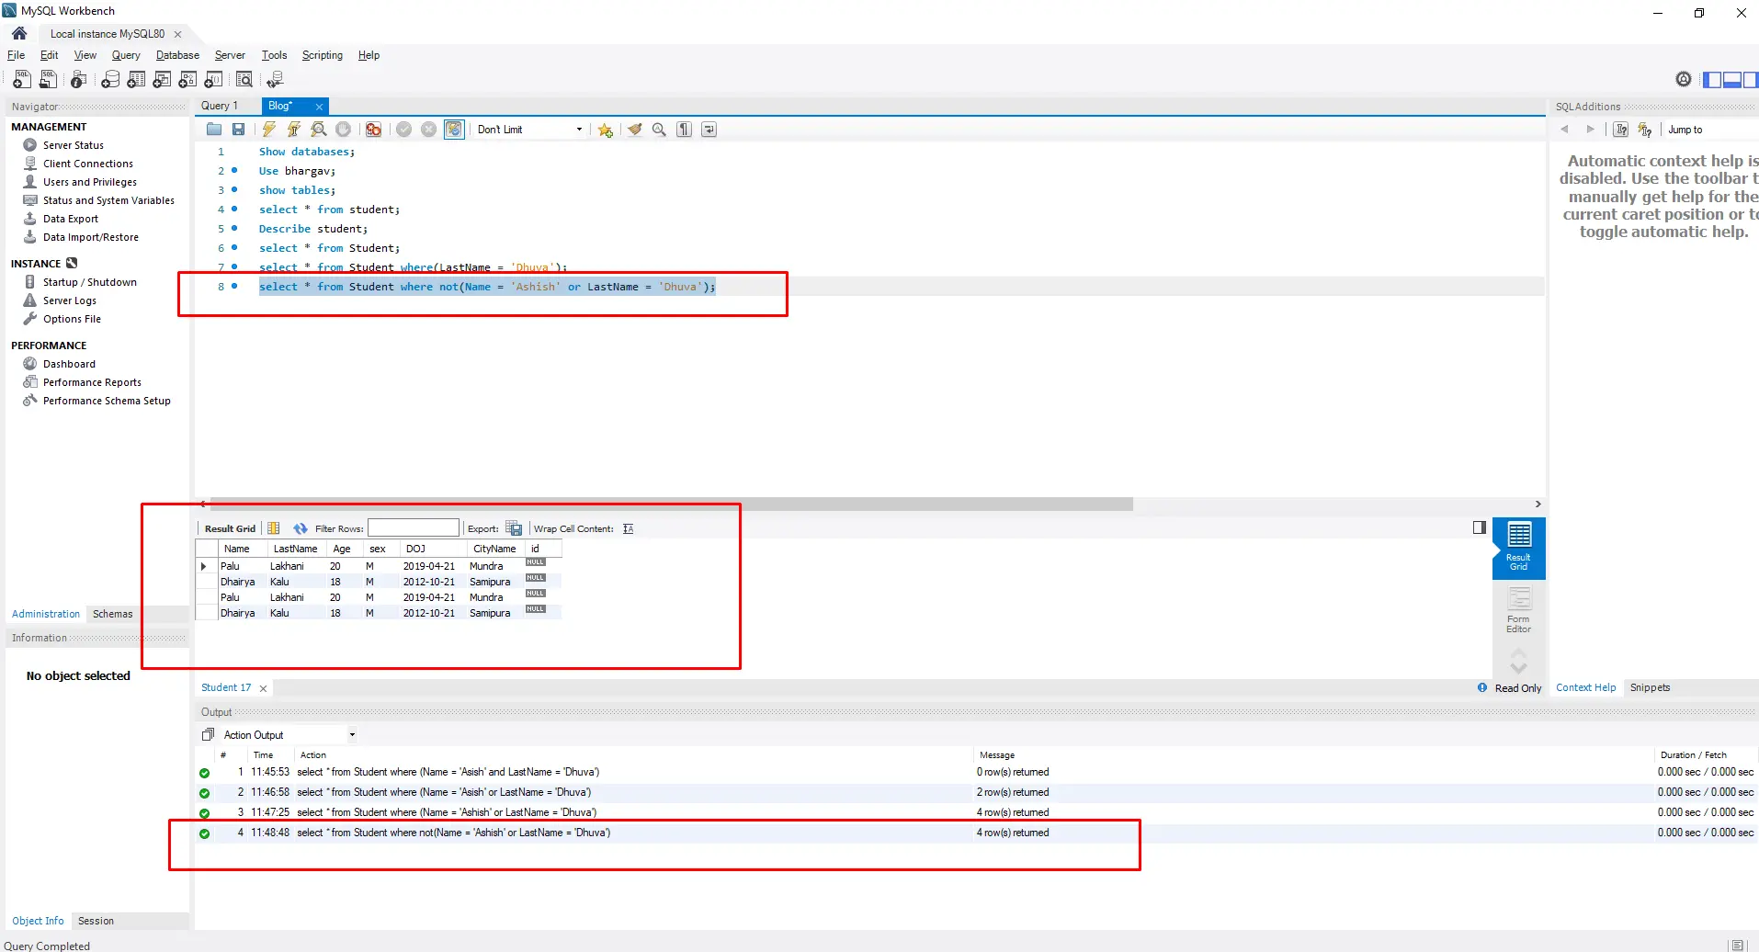Image resolution: width=1759 pixels, height=952 pixels.
Task: Open a new SQL tab icon
Action: point(22,80)
